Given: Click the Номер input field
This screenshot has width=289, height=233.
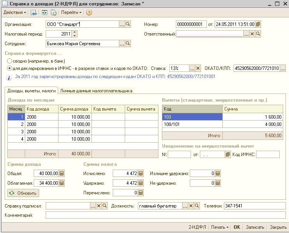Looking at the screenshot, I should tap(191, 24).
